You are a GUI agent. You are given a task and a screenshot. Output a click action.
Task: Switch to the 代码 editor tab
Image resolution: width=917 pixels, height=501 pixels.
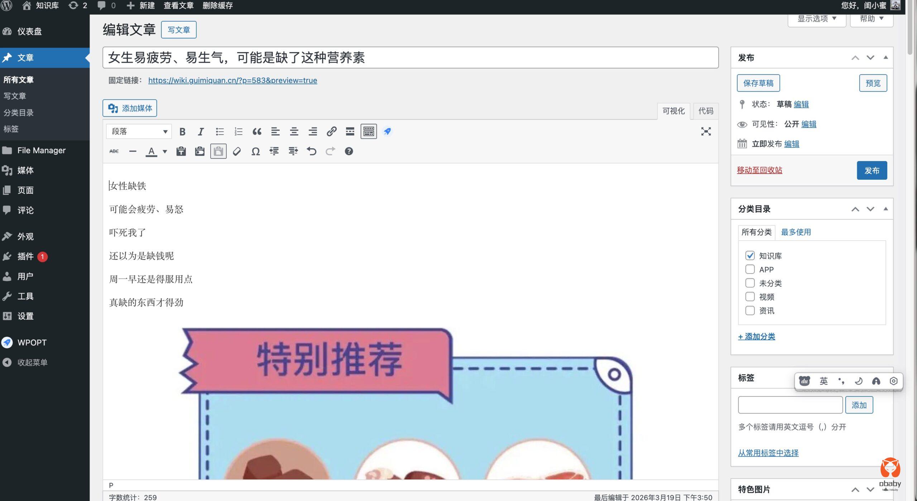[x=705, y=111]
